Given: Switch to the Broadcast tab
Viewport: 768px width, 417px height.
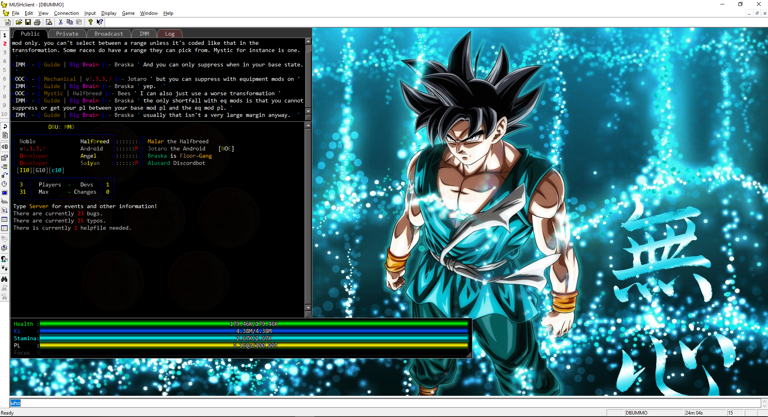Looking at the screenshot, I should click(x=109, y=34).
